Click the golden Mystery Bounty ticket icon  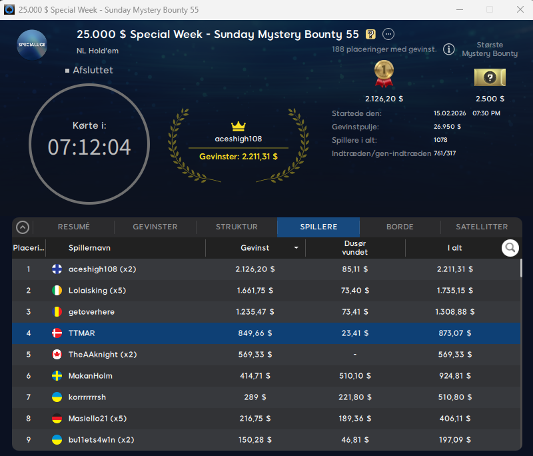coord(490,77)
